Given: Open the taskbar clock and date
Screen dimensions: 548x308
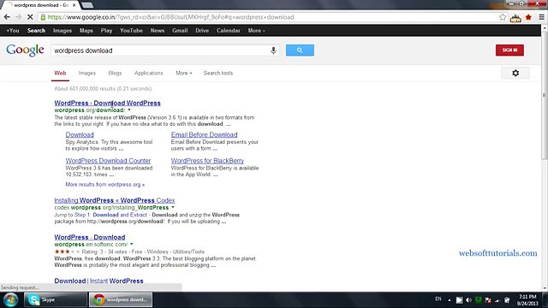Looking at the screenshot, I should point(527,300).
